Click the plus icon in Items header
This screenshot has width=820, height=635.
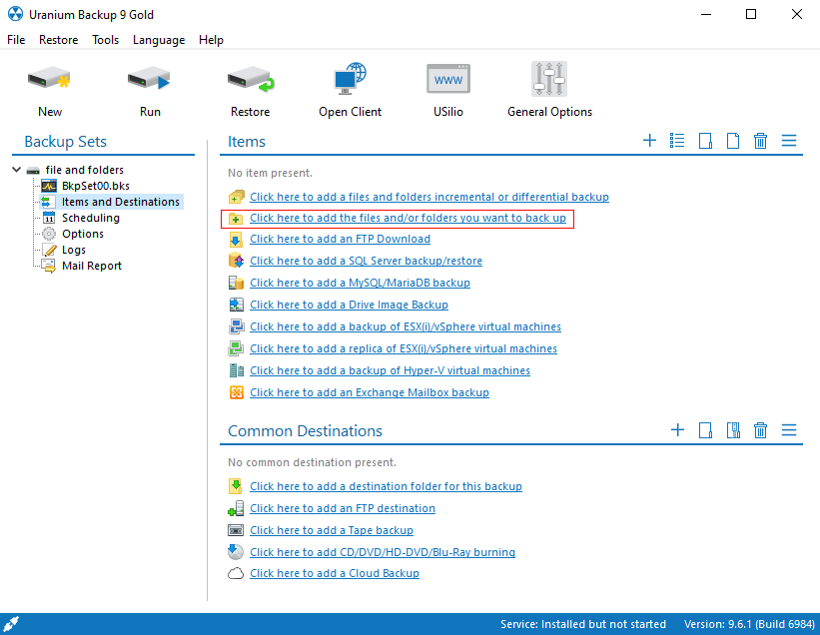649,141
